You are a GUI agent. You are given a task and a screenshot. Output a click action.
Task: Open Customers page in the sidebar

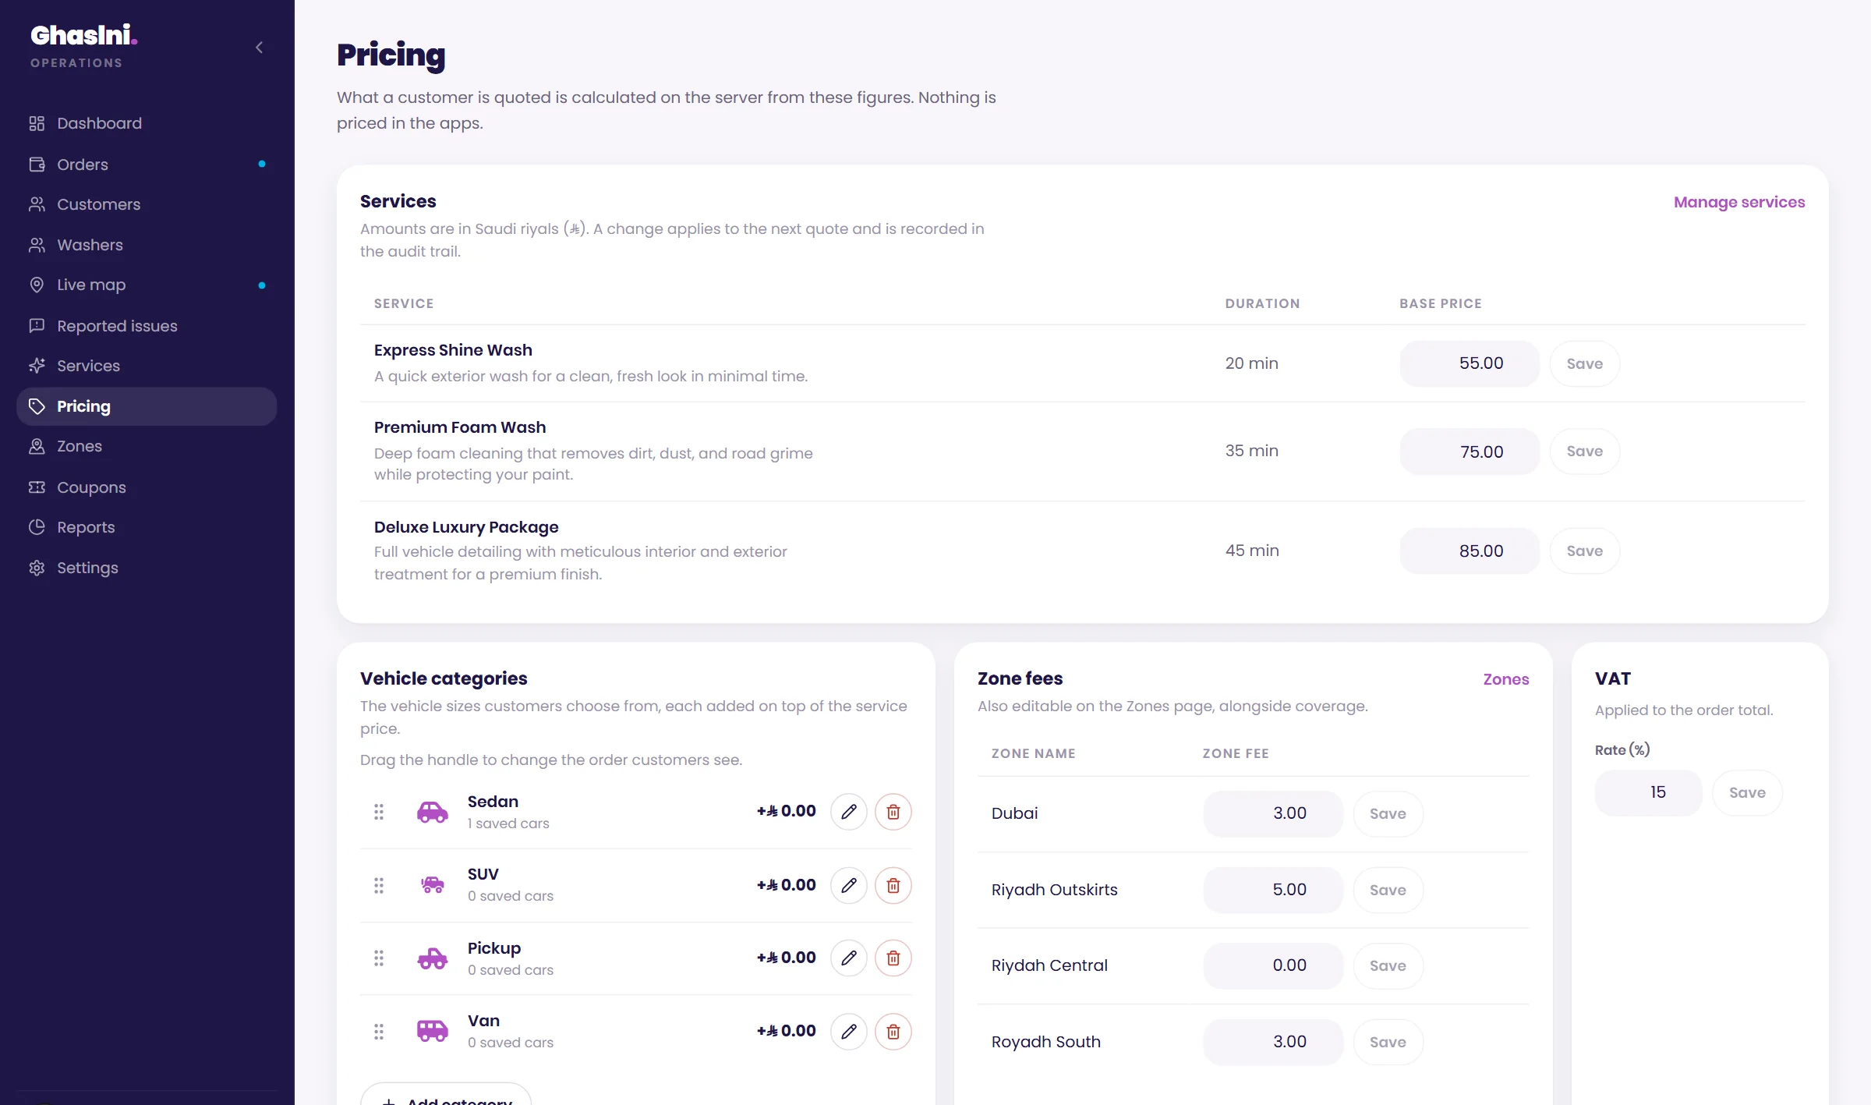tap(147, 204)
